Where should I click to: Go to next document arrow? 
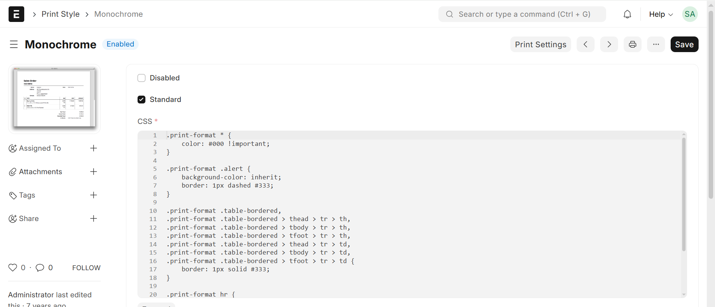click(x=609, y=44)
